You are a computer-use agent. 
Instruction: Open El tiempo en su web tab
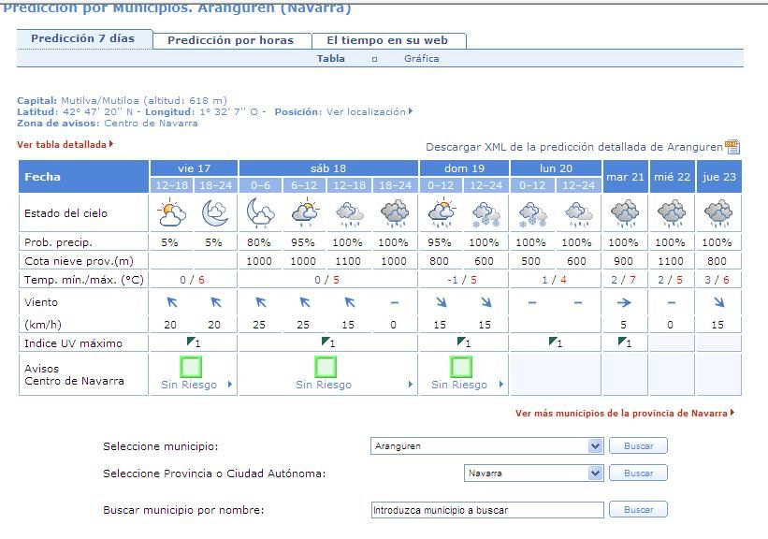[387, 40]
